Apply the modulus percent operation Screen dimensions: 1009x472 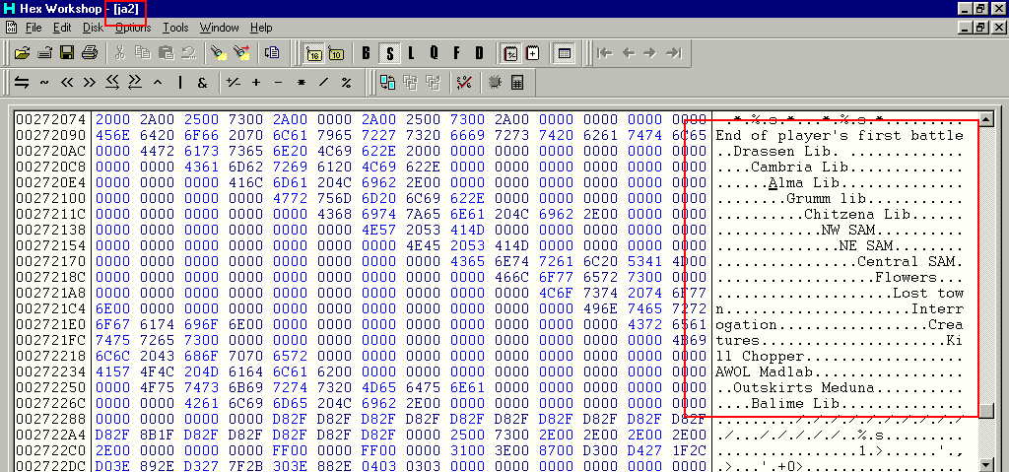346,83
